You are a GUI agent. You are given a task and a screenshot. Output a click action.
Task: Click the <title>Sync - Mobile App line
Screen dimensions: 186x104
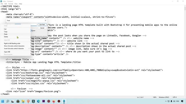tap(43, 62)
